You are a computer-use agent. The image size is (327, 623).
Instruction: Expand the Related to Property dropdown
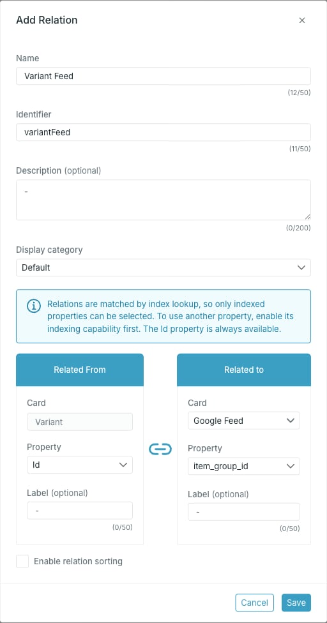point(243,466)
